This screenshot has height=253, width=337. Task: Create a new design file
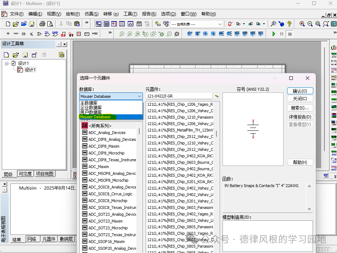8,24
